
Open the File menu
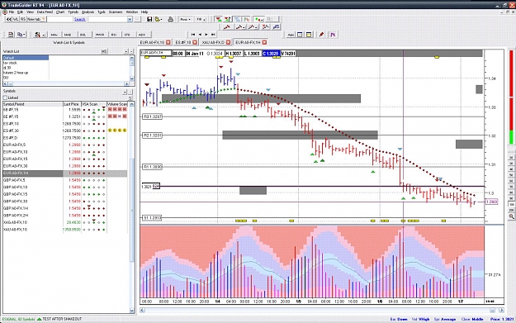click(x=12, y=12)
